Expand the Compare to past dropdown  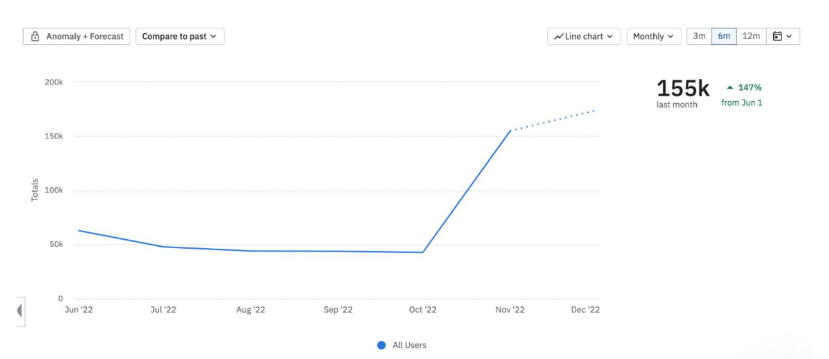click(x=180, y=37)
